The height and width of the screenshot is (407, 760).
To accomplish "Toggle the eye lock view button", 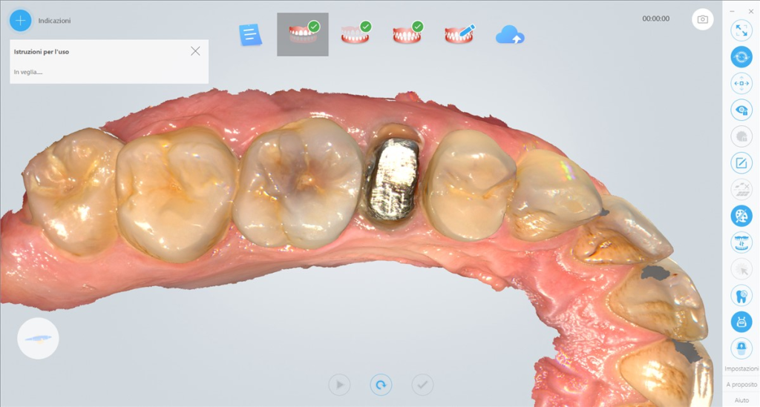I will pos(741,110).
